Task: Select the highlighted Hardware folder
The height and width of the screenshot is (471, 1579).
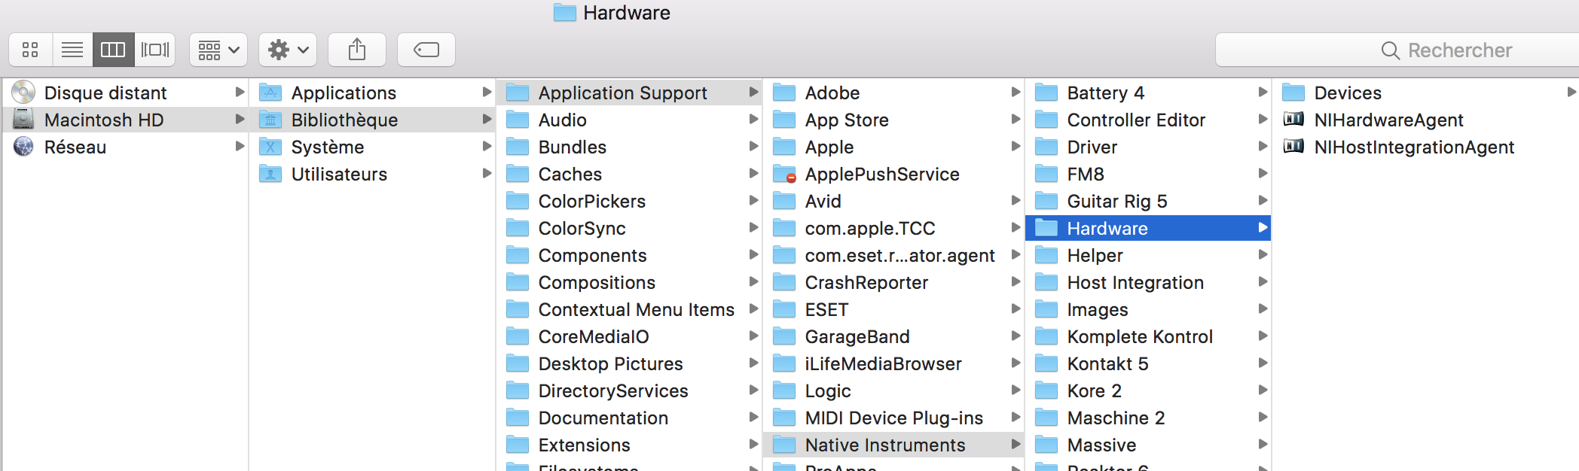Action: coord(1148,228)
